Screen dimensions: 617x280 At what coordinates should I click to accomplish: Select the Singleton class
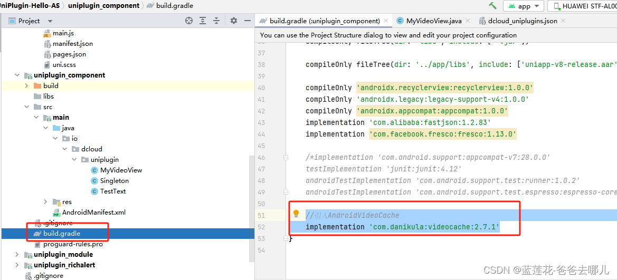(x=114, y=181)
